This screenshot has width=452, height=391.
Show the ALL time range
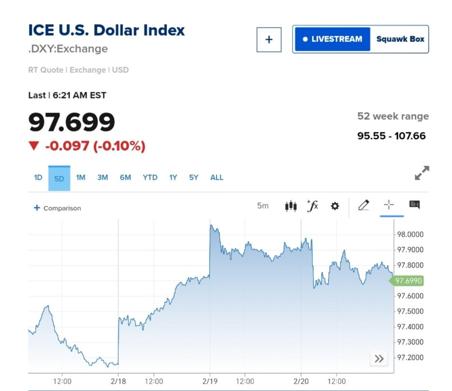[217, 177]
